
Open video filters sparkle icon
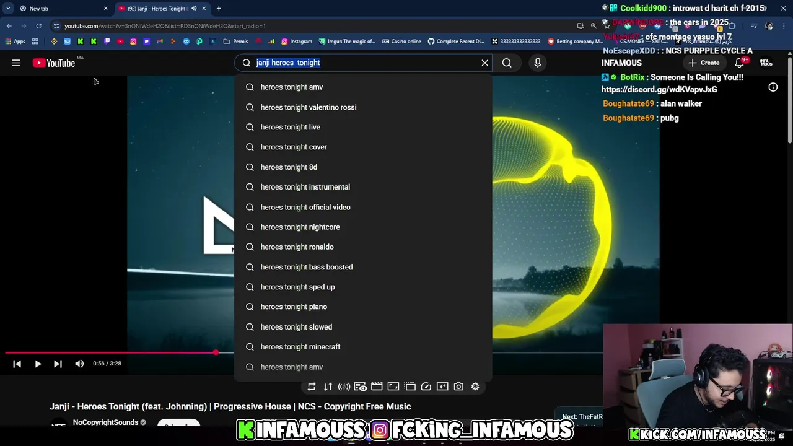[442, 387]
